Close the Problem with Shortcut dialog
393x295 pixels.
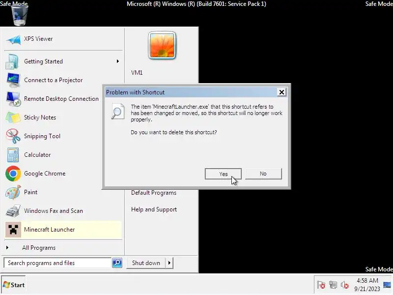(x=281, y=92)
